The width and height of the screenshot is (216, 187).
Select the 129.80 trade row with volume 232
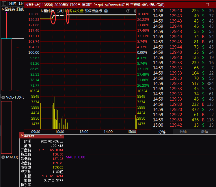(183, 104)
